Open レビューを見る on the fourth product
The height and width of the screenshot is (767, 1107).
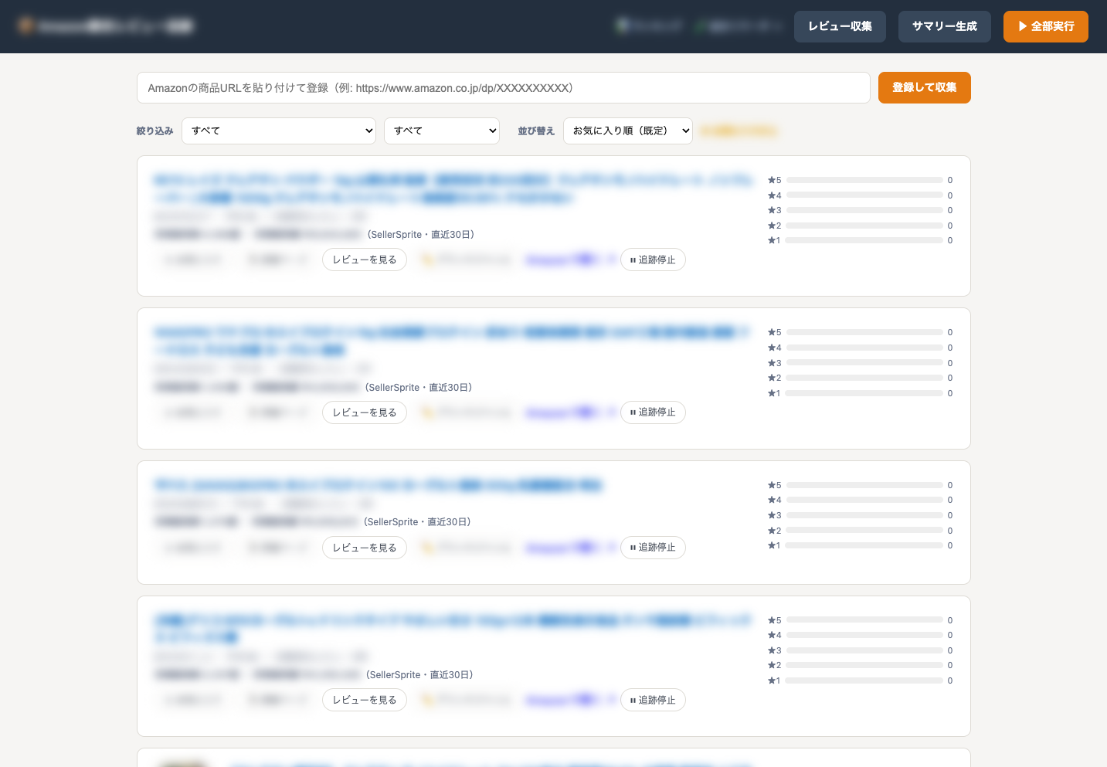click(x=365, y=700)
